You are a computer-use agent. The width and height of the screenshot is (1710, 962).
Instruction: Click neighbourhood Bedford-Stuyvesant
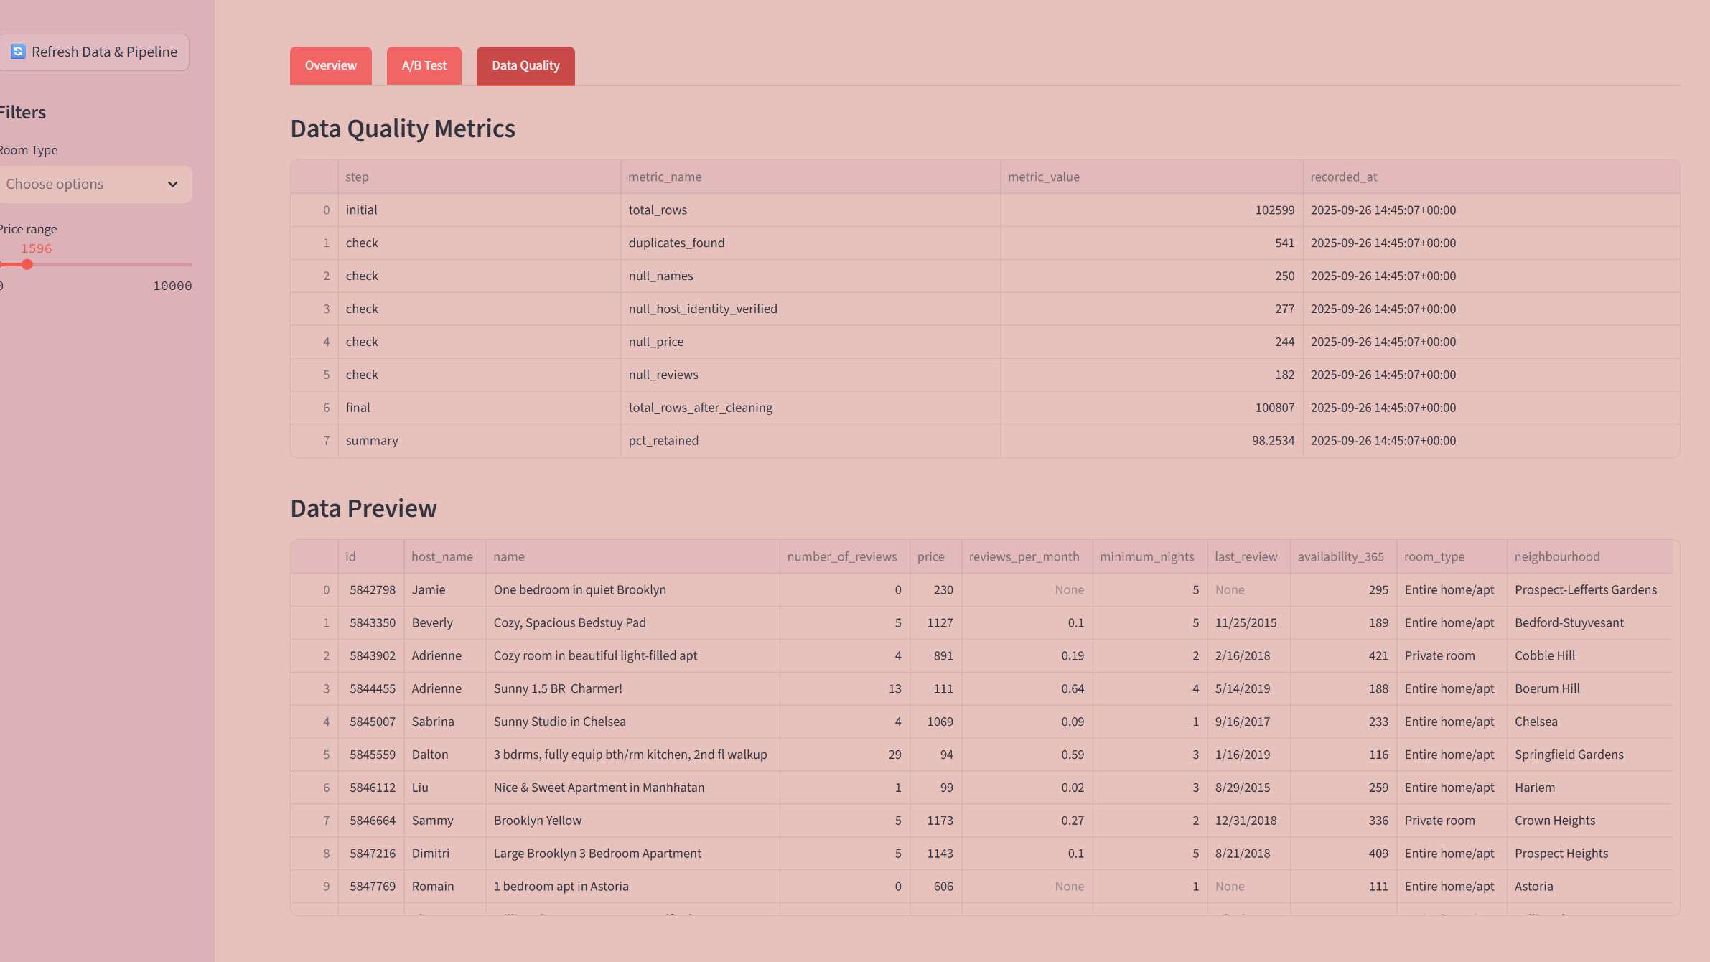click(1589, 623)
